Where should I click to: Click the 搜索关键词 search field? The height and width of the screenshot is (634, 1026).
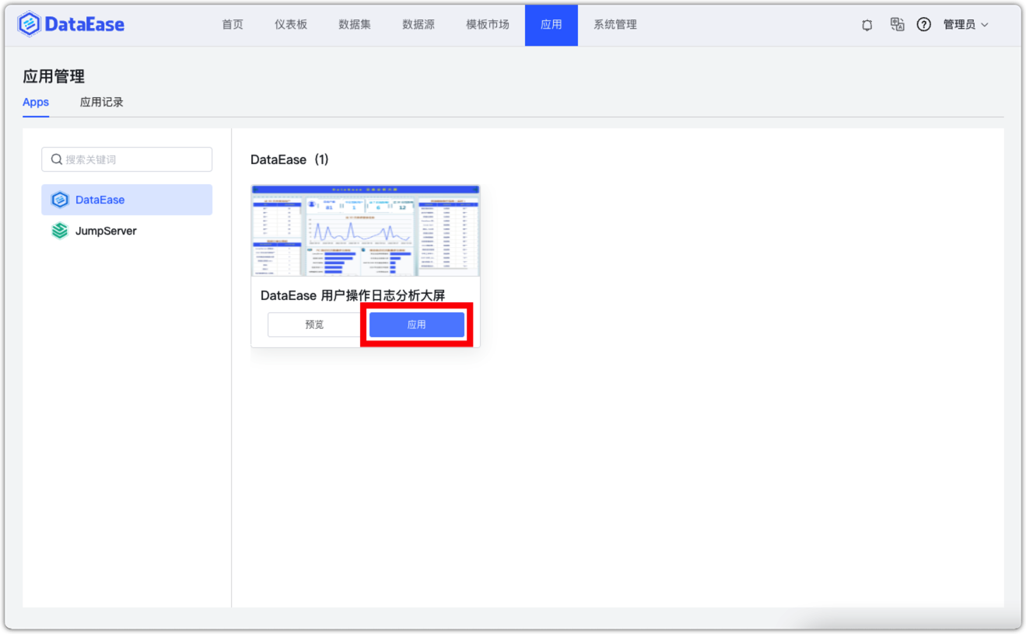coord(127,159)
